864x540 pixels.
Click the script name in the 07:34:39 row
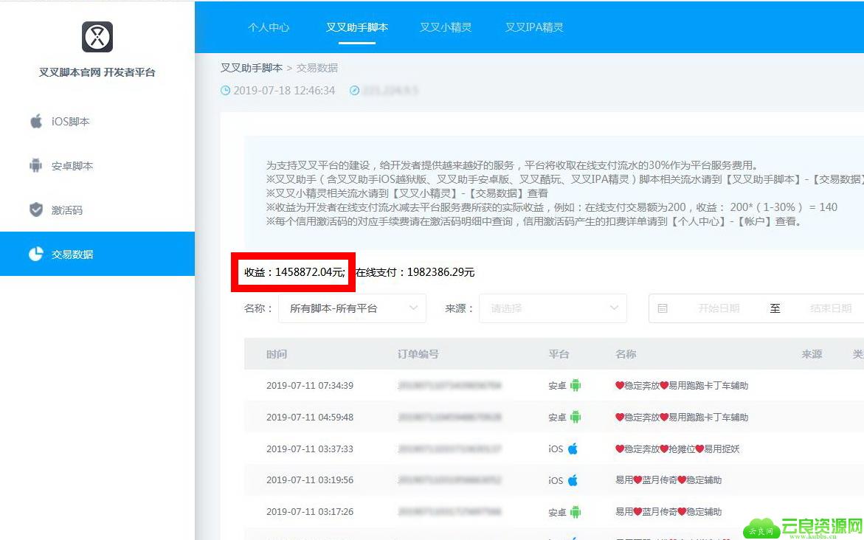682,386
